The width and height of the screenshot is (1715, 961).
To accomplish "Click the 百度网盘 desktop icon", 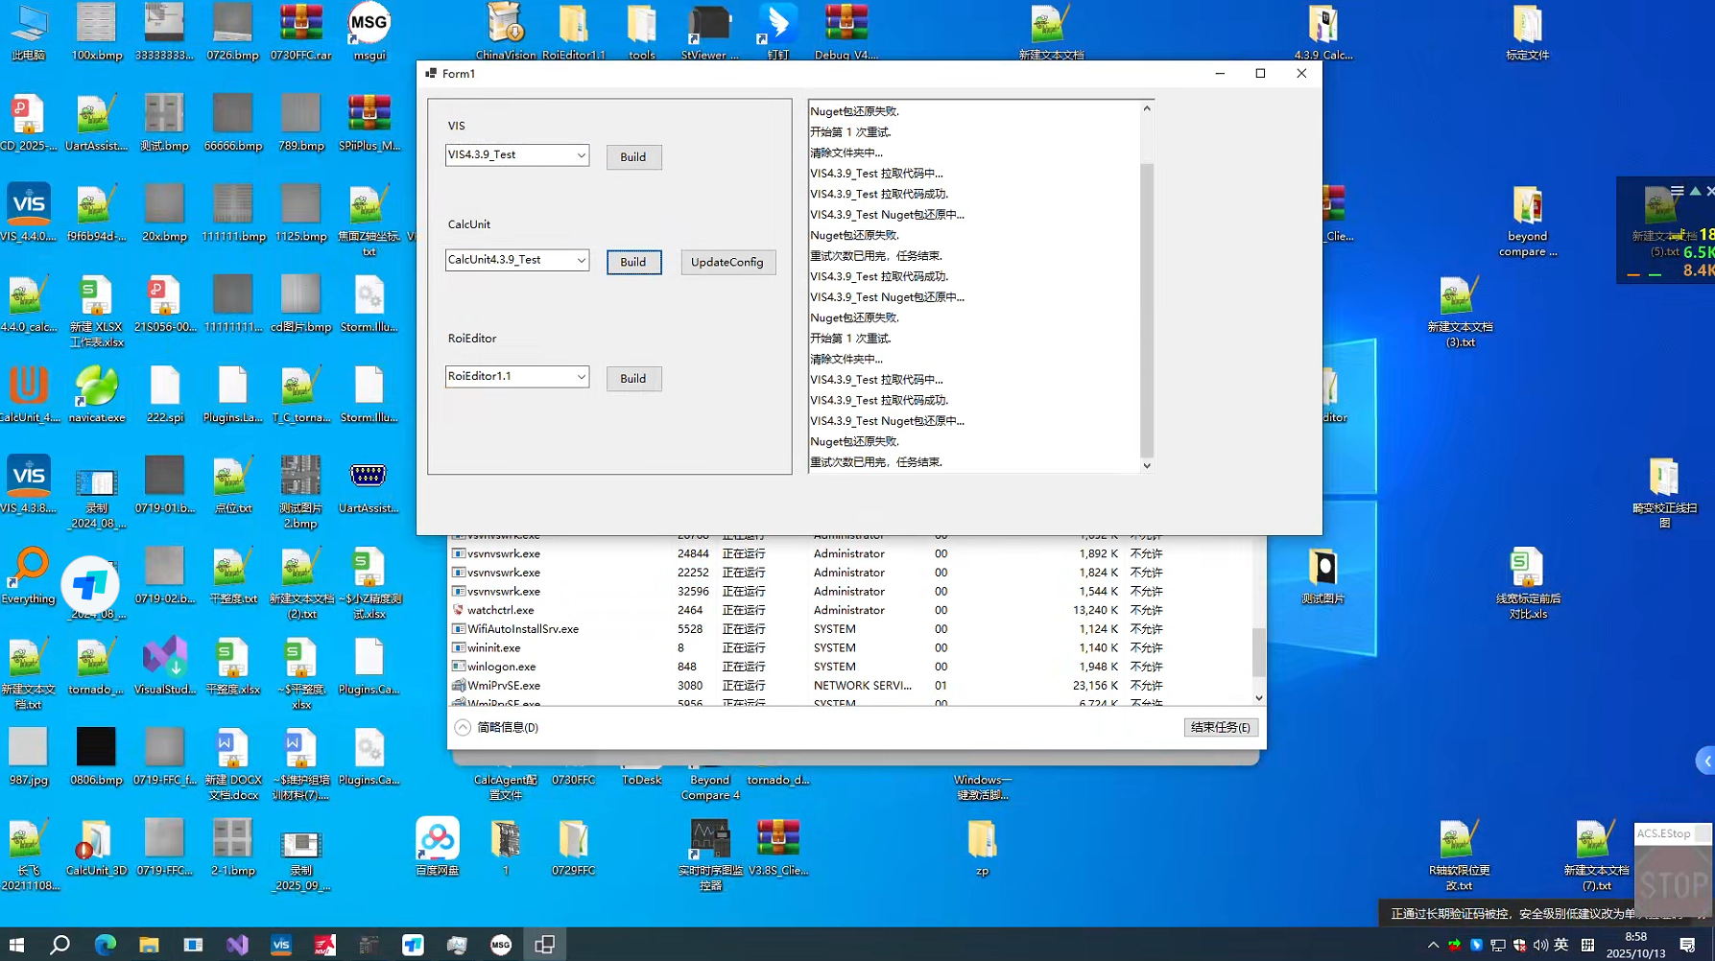I will (438, 846).
